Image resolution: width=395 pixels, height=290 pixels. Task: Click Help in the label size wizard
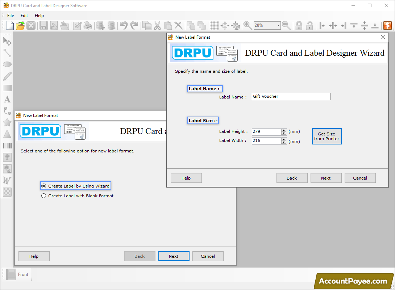click(186, 178)
